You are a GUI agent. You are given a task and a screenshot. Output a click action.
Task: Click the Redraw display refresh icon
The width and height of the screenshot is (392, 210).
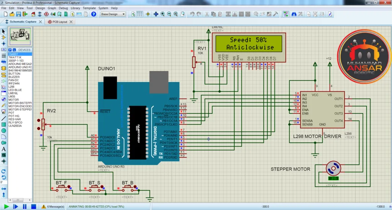[x=133, y=14]
